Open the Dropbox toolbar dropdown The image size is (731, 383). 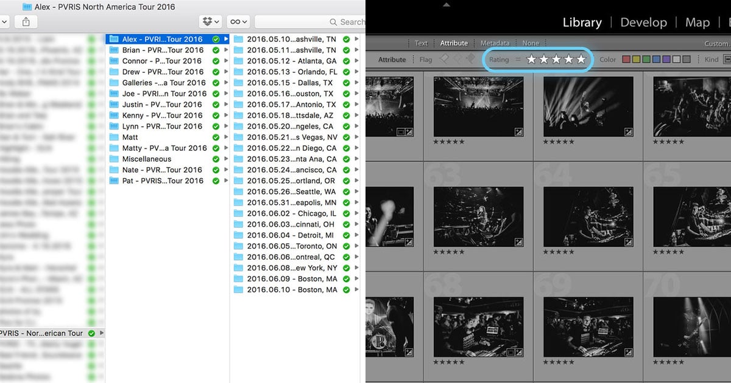(x=210, y=22)
